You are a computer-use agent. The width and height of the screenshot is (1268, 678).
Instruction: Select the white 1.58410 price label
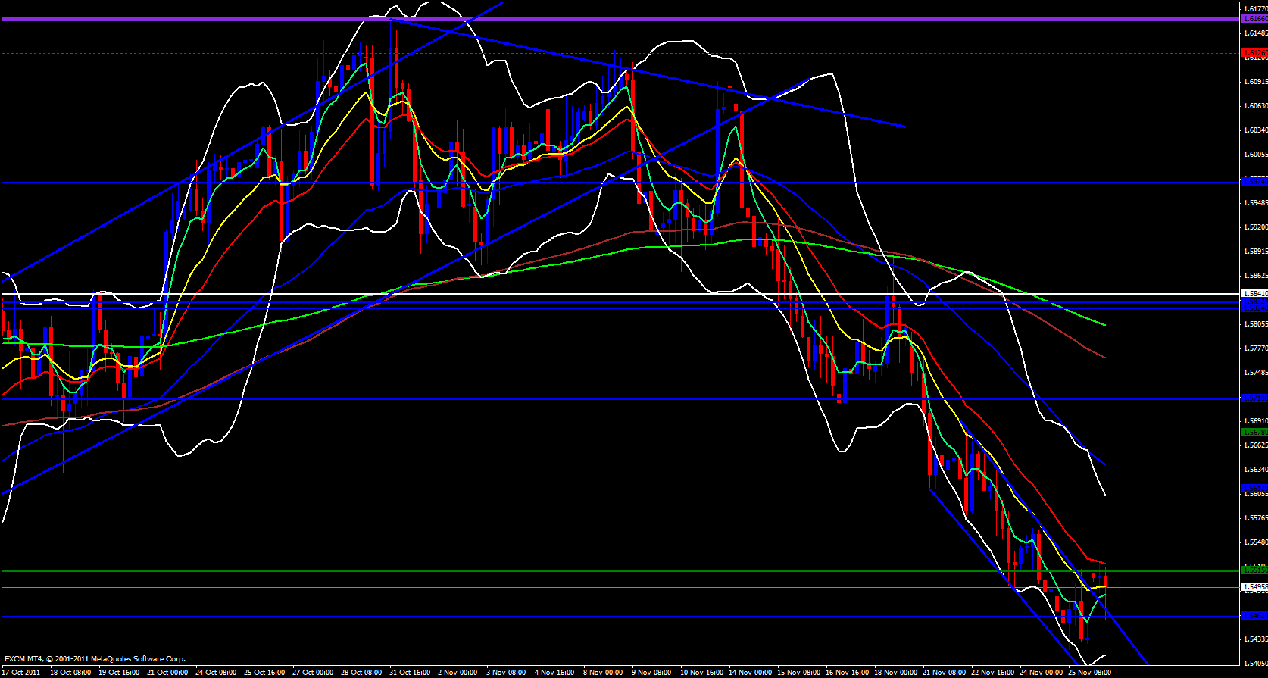pos(1254,294)
